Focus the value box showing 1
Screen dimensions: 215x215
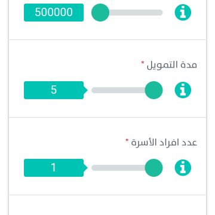pos(54,168)
